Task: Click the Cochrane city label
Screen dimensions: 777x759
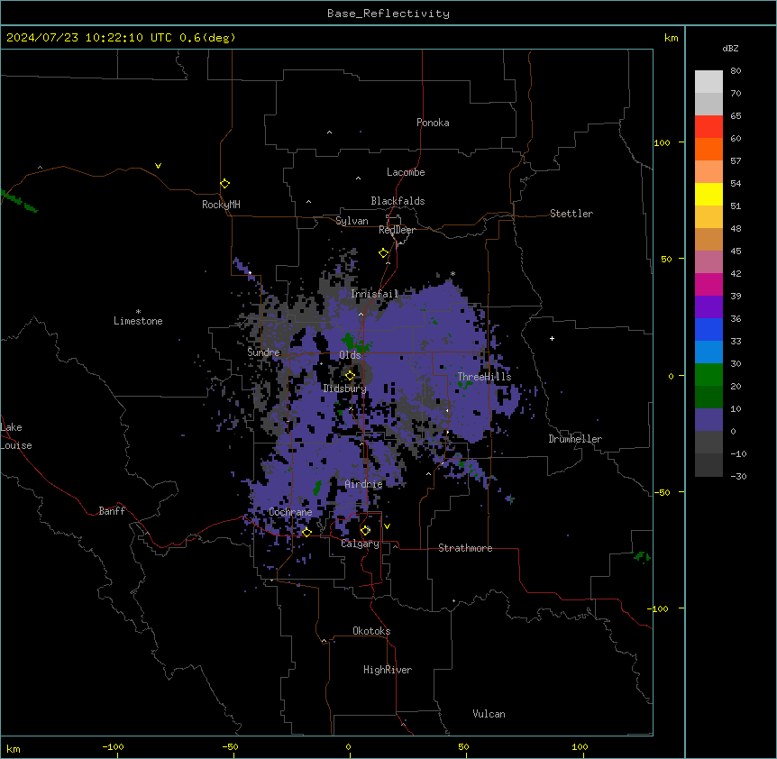Action: pyautogui.click(x=290, y=512)
